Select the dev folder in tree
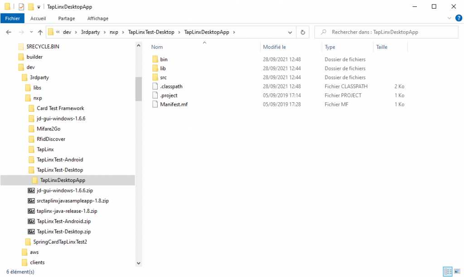Screen dimensions: 464x277 click(30, 67)
